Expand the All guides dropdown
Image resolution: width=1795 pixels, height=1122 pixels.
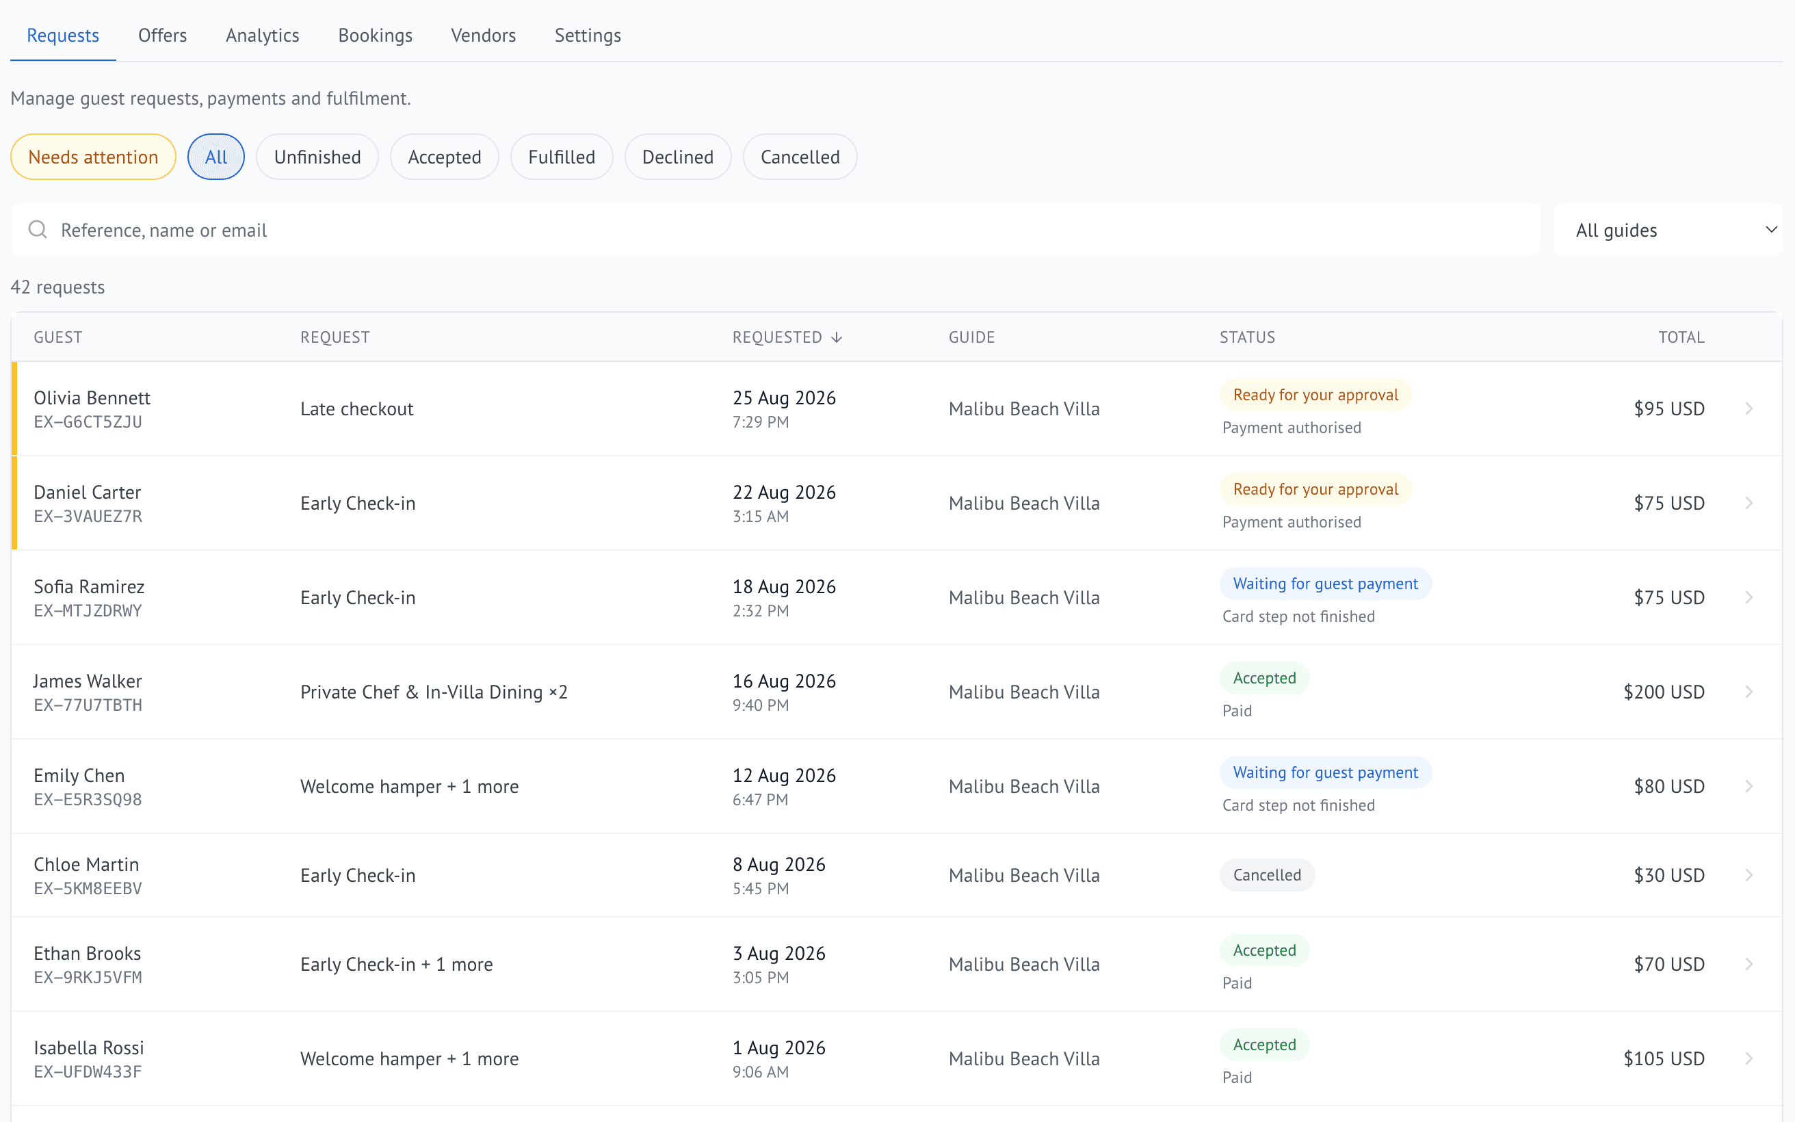(x=1668, y=230)
